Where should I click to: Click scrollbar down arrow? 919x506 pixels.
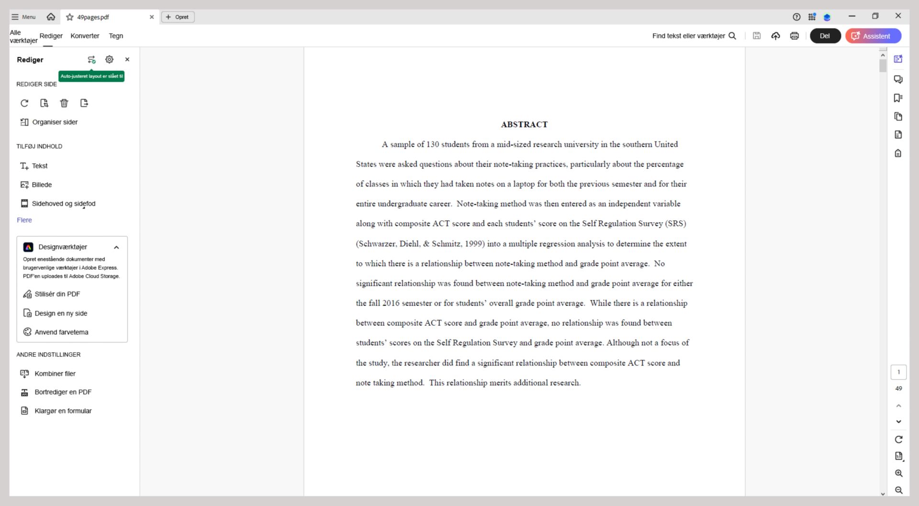pos(883,494)
